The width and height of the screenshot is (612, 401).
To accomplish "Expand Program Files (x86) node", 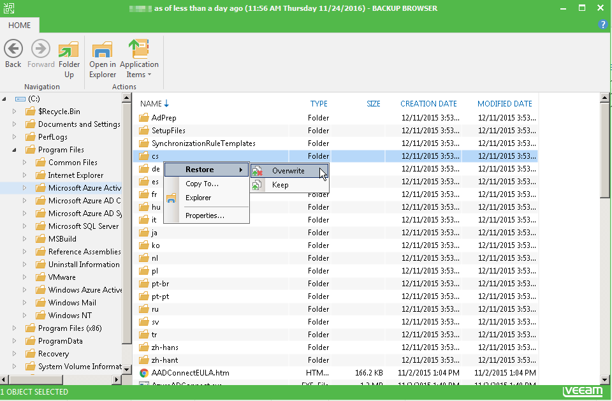I will (15, 328).
